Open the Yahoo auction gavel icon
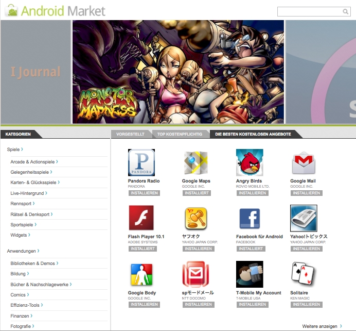356x331 pixels. coord(195,218)
